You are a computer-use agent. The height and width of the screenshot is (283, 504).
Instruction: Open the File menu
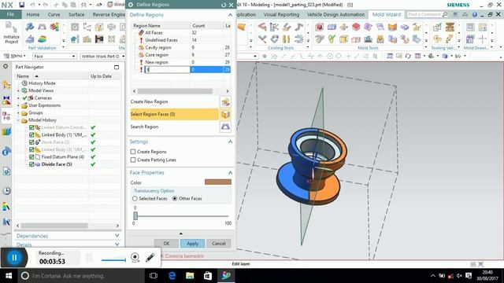click(x=10, y=14)
